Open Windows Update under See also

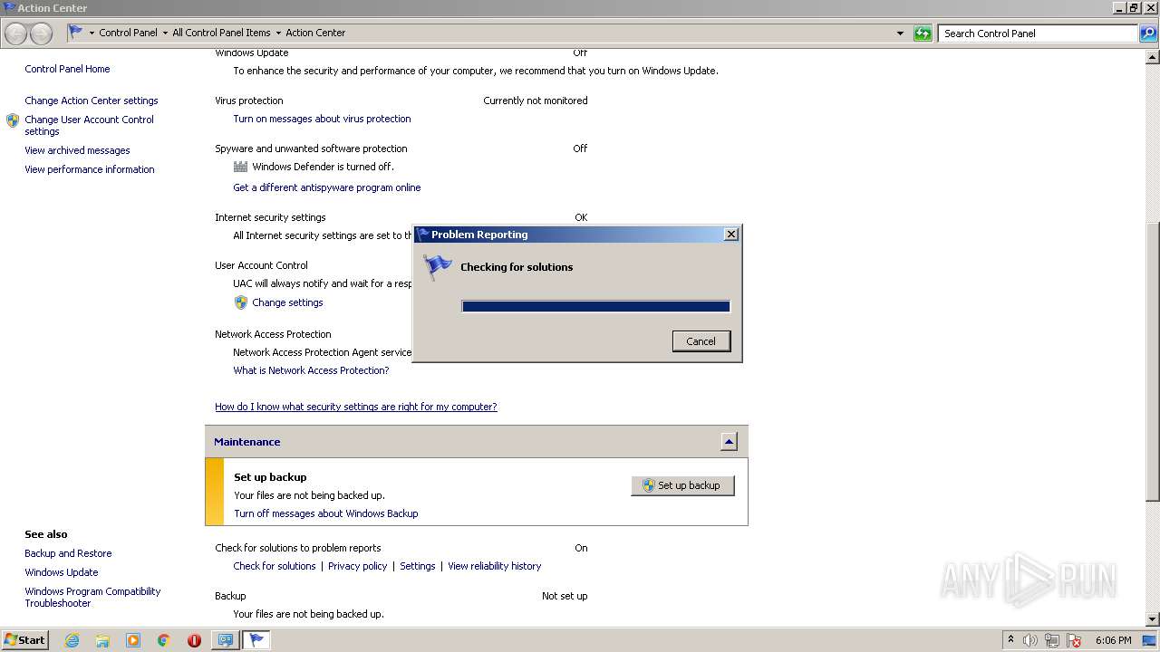click(x=62, y=572)
